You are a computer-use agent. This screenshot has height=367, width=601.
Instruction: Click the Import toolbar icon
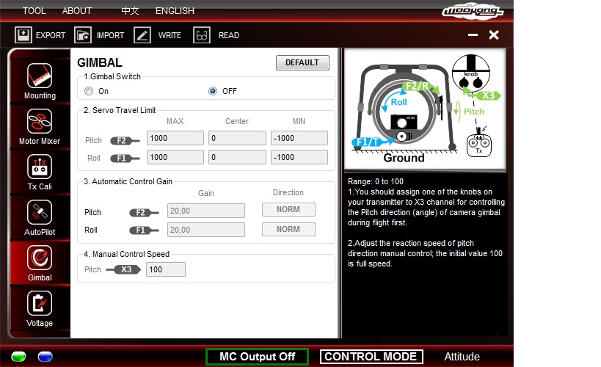[x=84, y=35]
